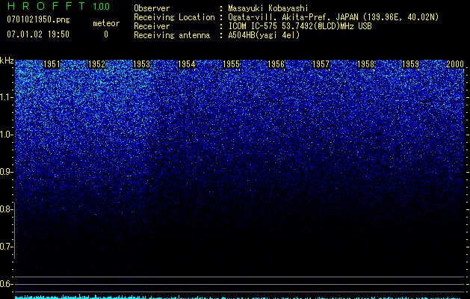This screenshot has height=299, width=470.
Task: Click the 1951 time marker
Action: [52, 64]
